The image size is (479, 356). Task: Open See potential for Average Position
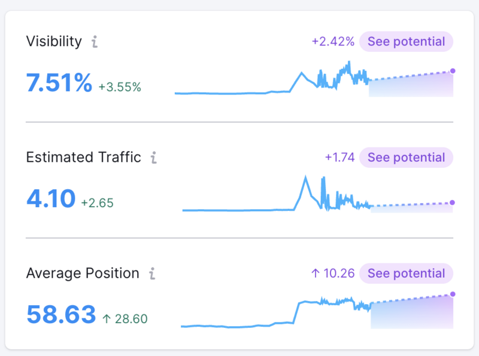pos(406,274)
